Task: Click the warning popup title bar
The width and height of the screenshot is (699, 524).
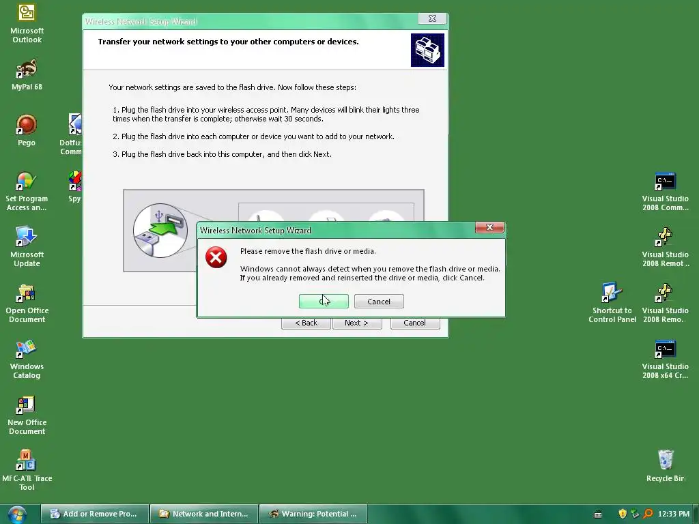Action: click(x=337, y=231)
